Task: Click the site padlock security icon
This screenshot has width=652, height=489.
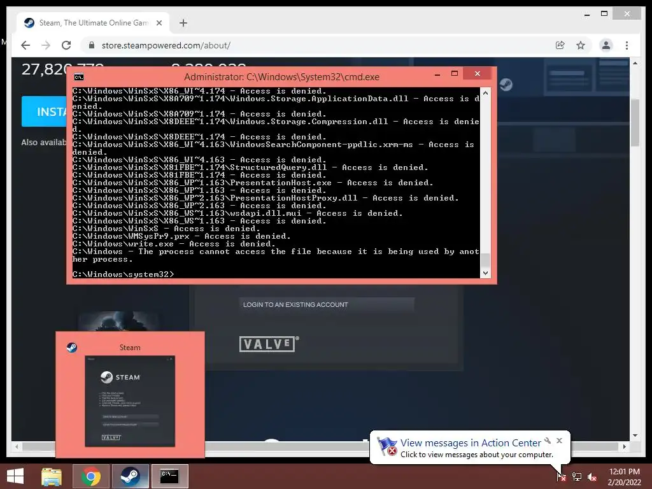Action: pos(92,45)
